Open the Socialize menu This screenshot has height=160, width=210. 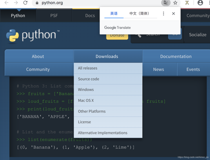(x=198, y=35)
